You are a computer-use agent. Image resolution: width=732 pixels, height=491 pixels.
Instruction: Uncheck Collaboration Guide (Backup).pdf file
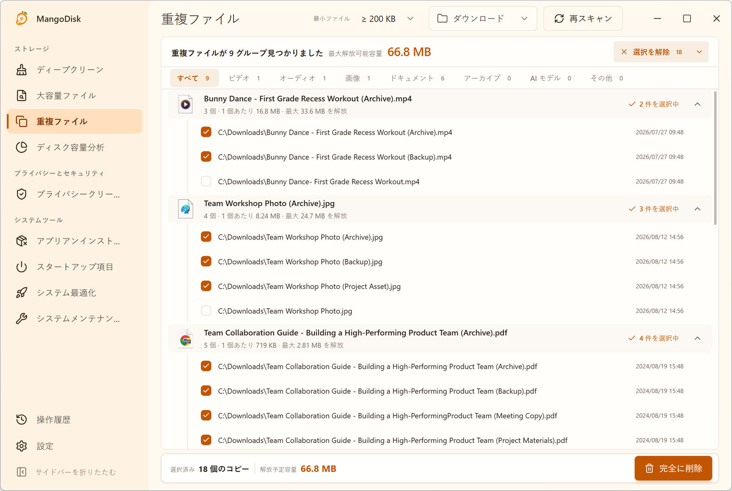(206, 391)
